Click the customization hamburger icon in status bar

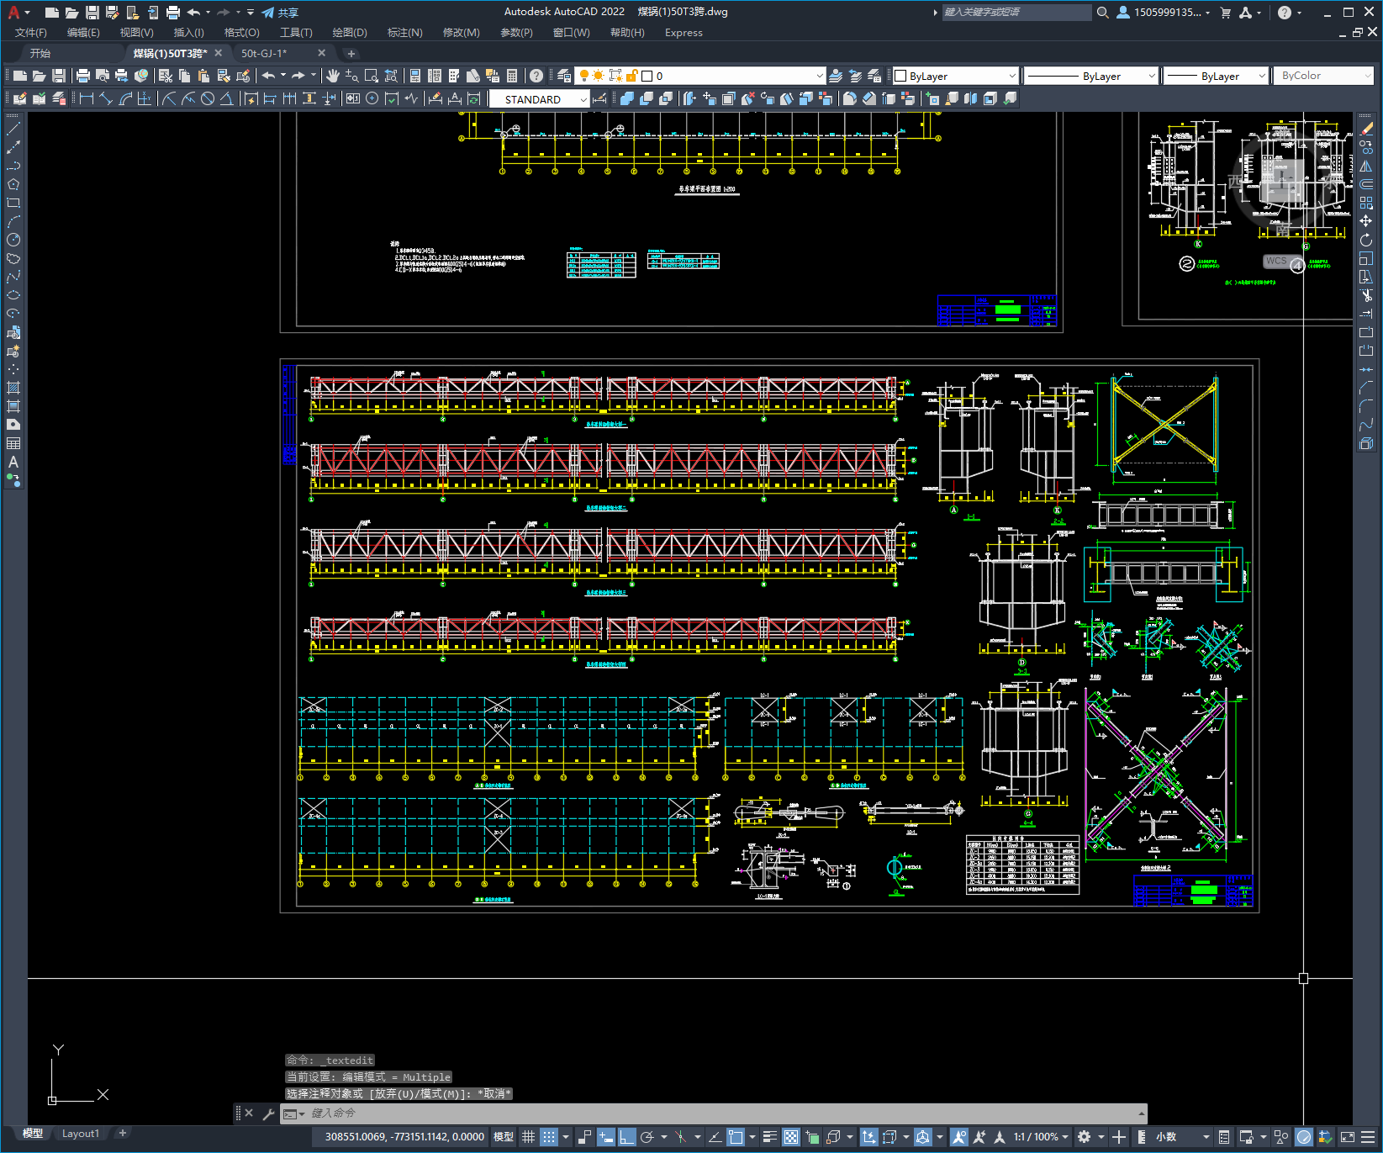(1368, 1136)
